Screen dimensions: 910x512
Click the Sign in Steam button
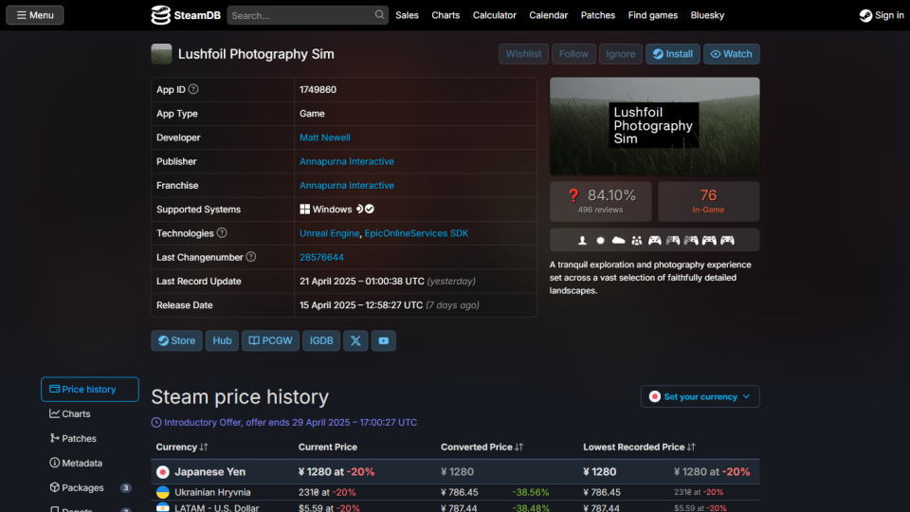click(882, 16)
